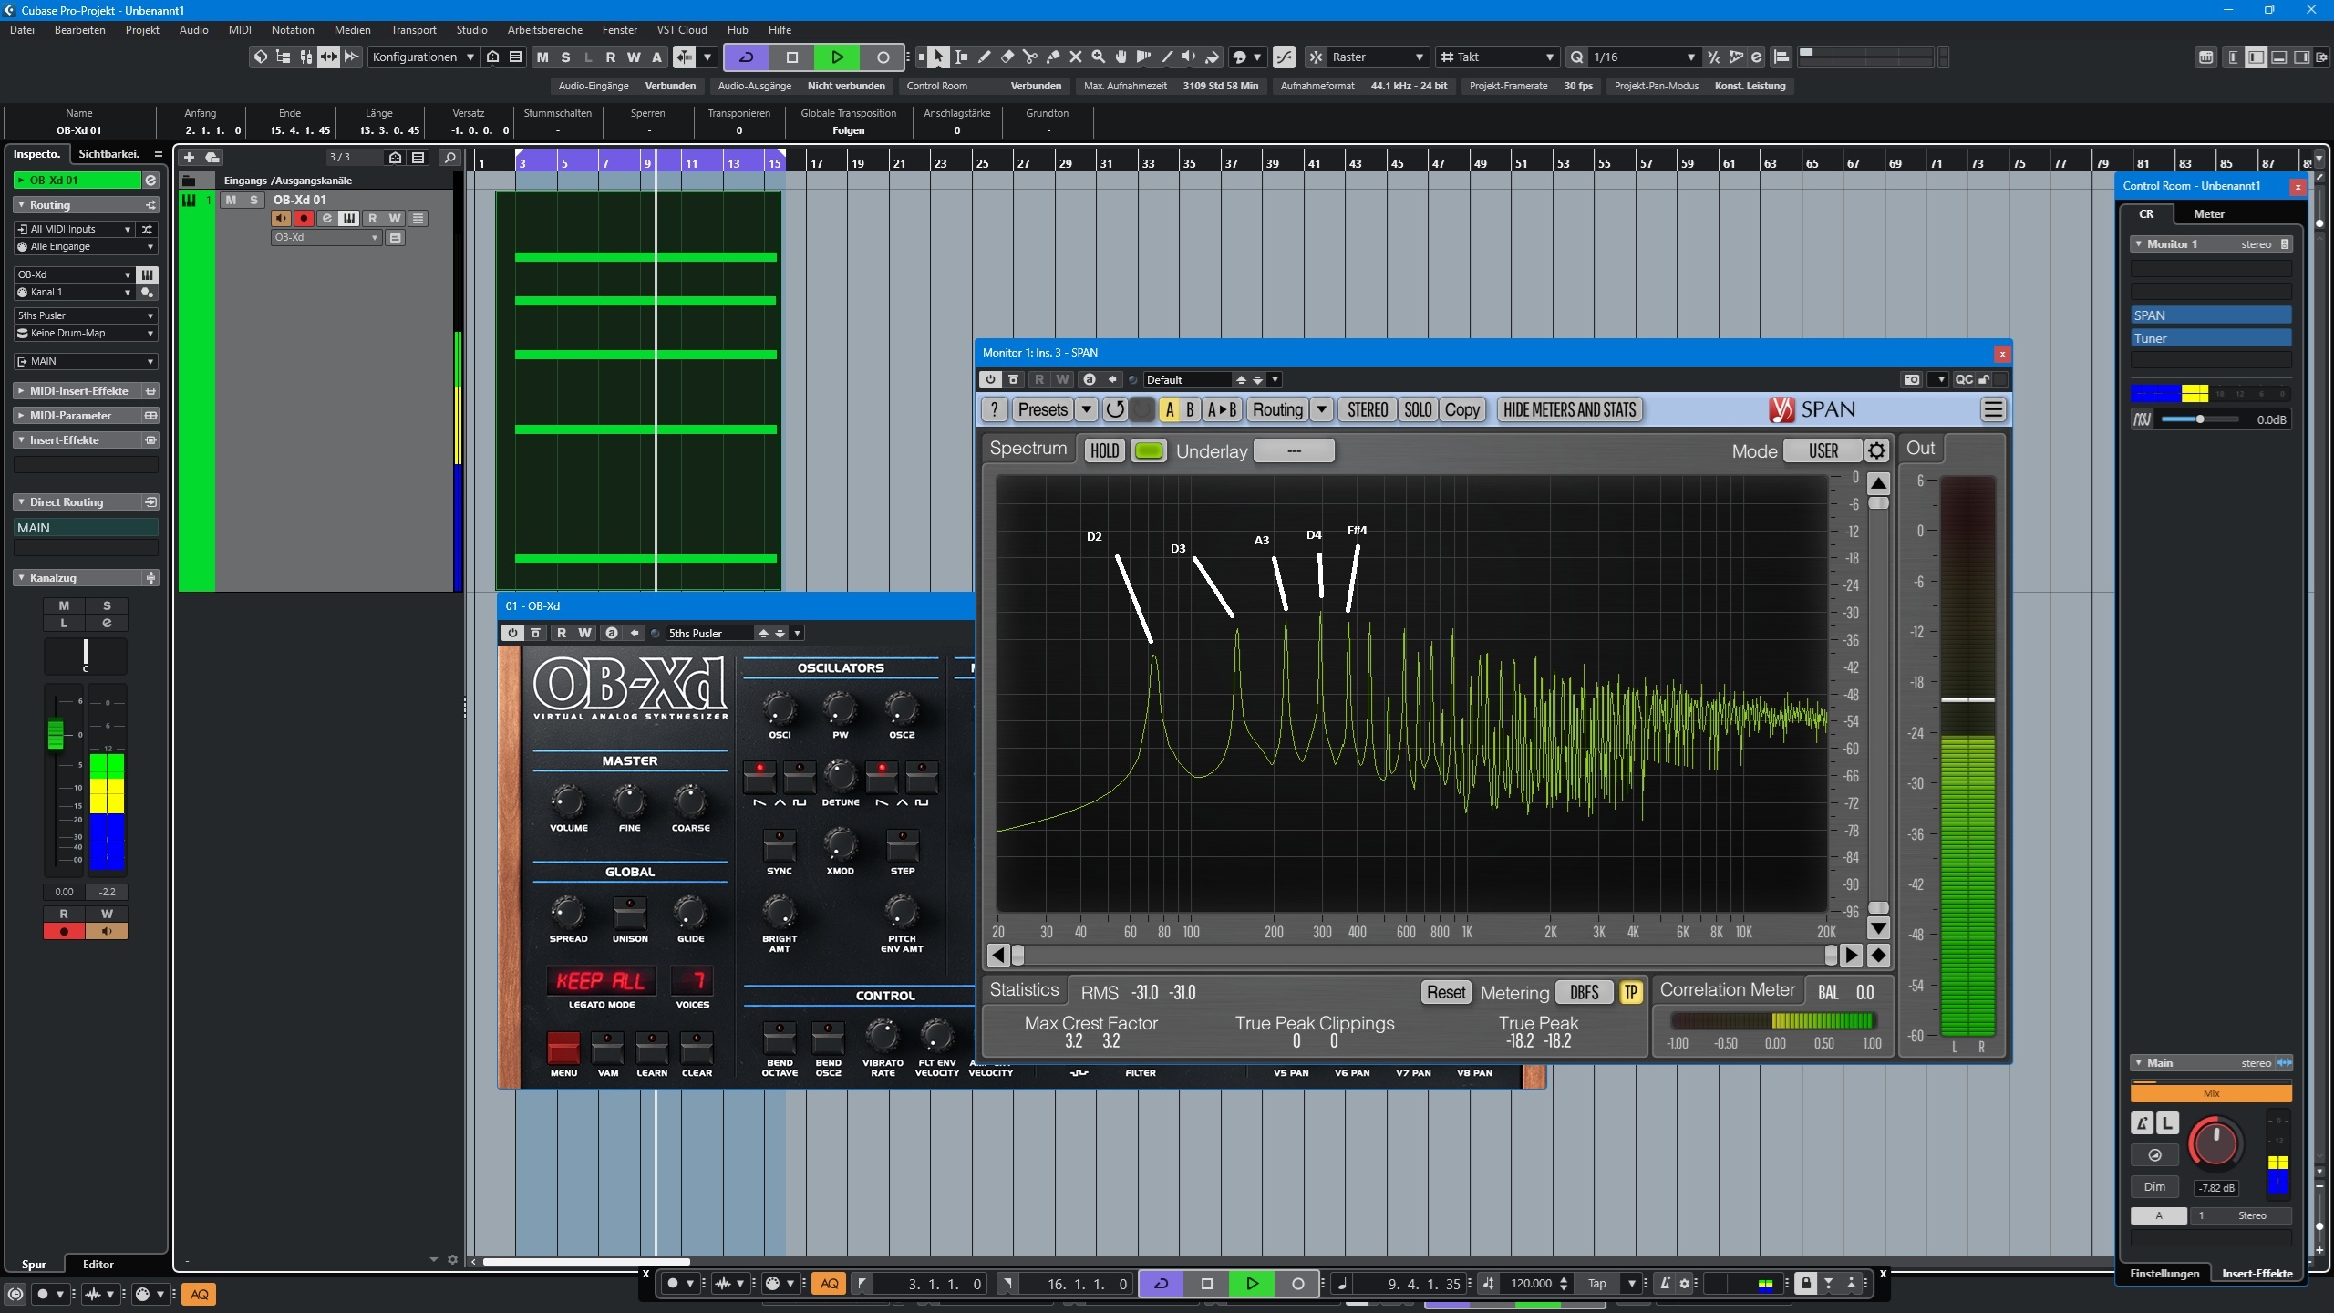Select the Zoom magnifier tool
The image size is (2334, 1313).
coord(1098,57)
